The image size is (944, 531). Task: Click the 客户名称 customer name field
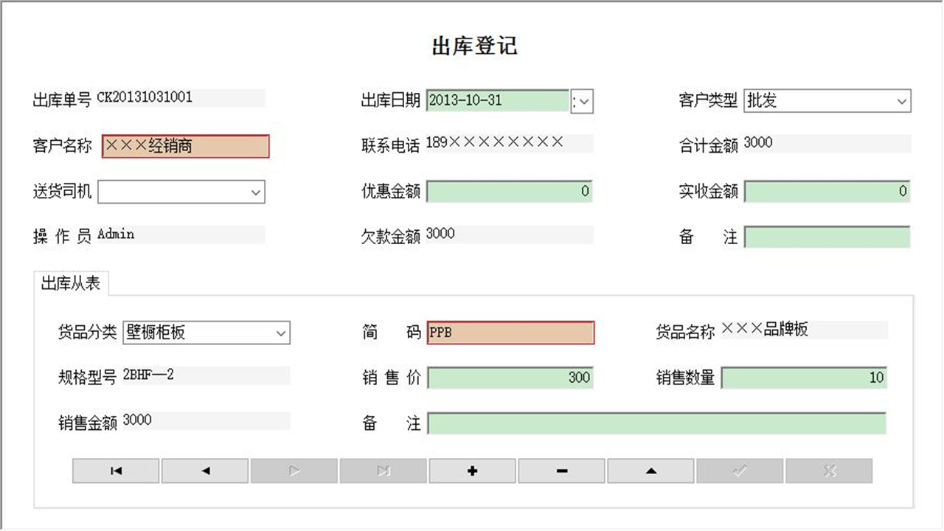coord(184,146)
